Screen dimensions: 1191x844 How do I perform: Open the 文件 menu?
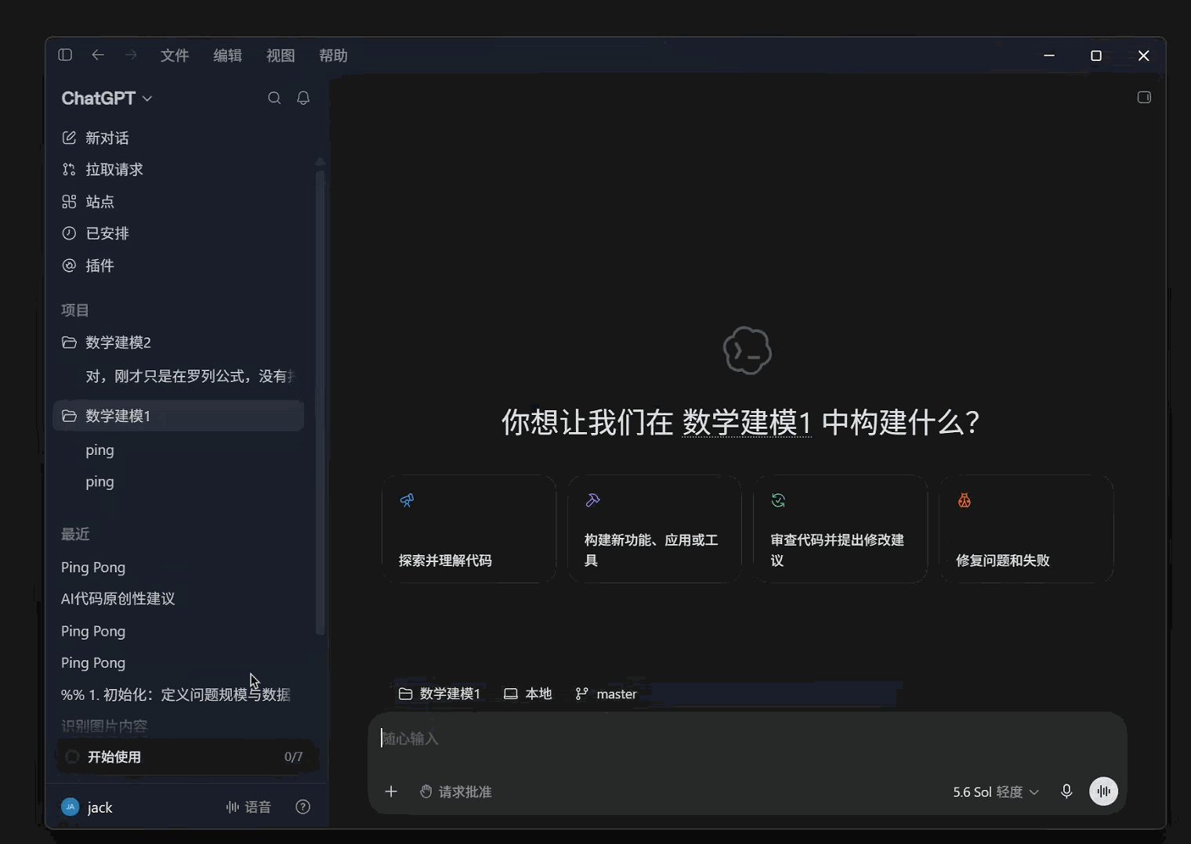pos(175,56)
